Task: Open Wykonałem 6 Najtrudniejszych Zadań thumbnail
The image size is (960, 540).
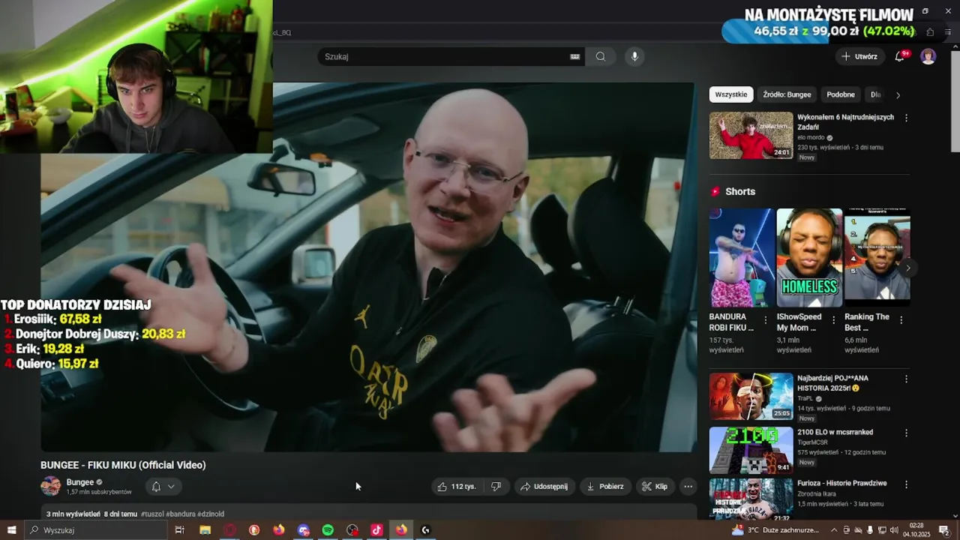Action: click(x=751, y=135)
